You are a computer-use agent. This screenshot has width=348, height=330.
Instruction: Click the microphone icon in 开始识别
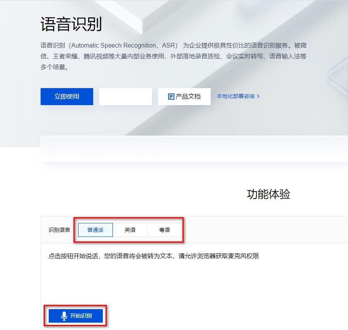coord(64,316)
